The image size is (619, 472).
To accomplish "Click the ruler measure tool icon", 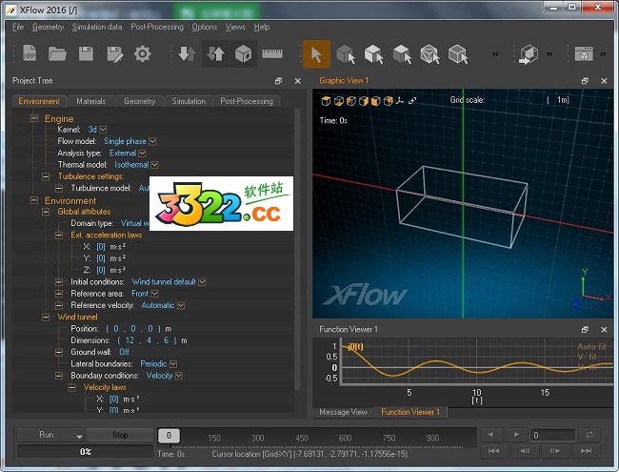I will (274, 53).
